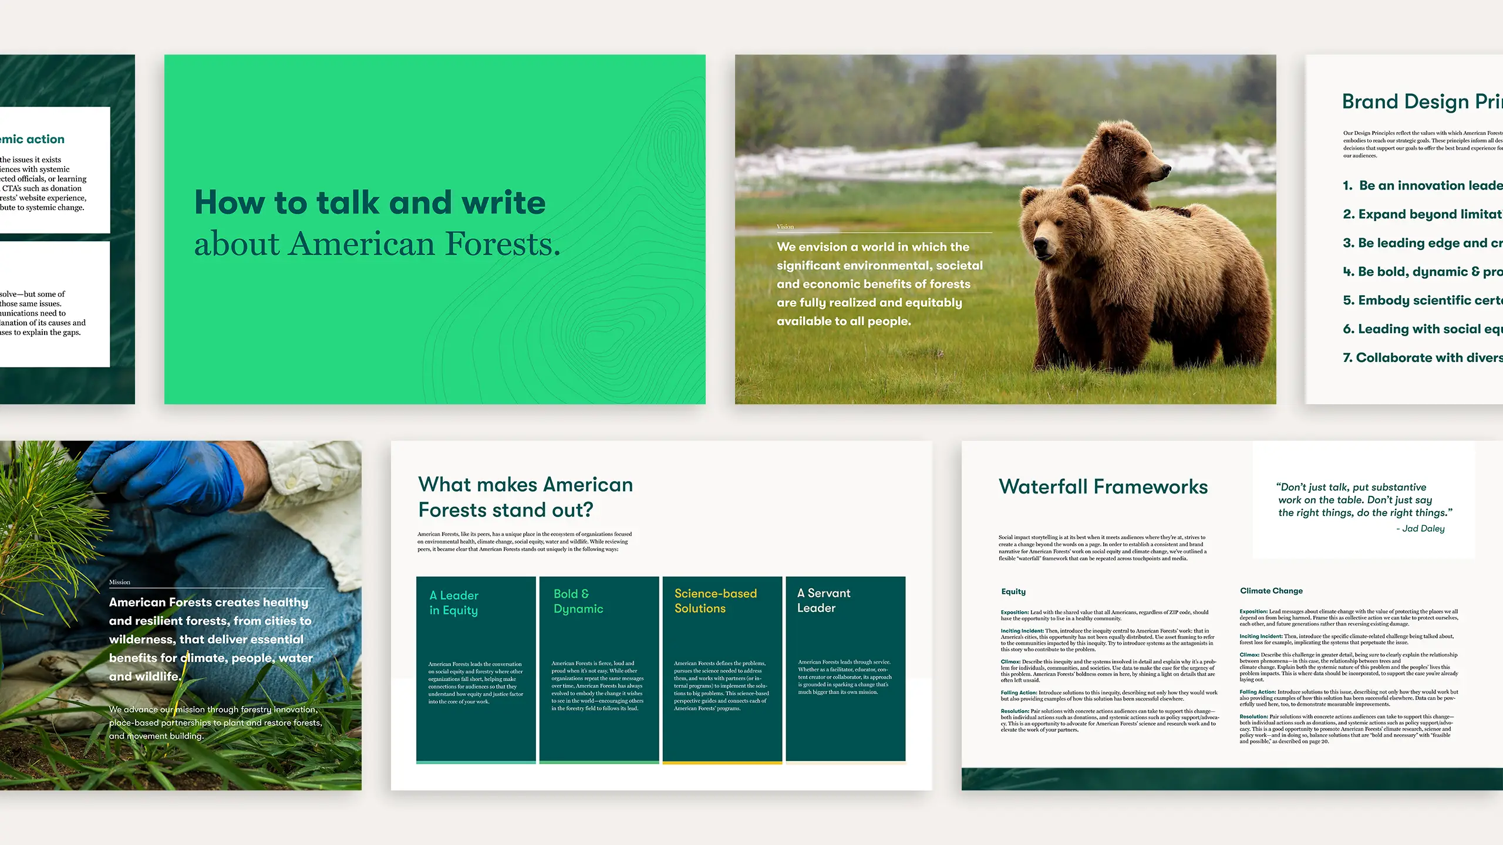Select the 'Bold & Dynamic' card
Image resolution: width=1503 pixels, height=845 pixels.
pyautogui.click(x=599, y=670)
